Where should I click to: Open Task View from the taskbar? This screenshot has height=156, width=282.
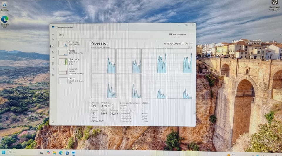pos(41,153)
